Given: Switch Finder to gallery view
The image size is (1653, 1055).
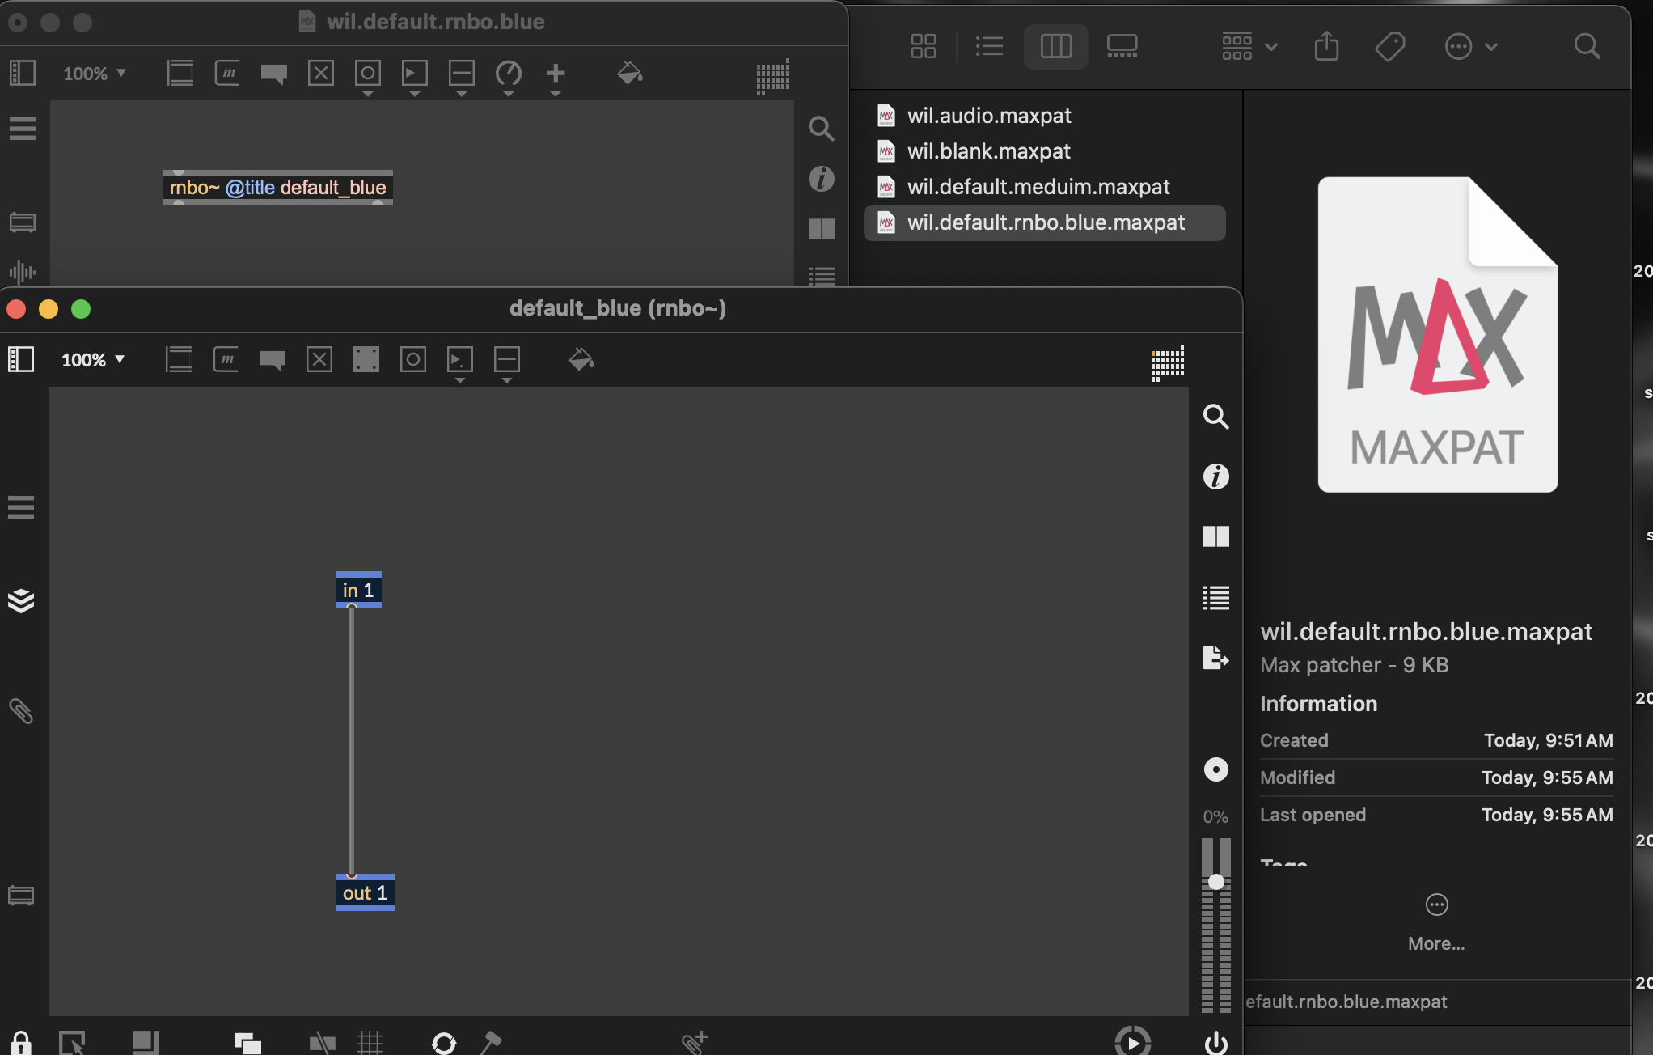Looking at the screenshot, I should pyautogui.click(x=1122, y=46).
